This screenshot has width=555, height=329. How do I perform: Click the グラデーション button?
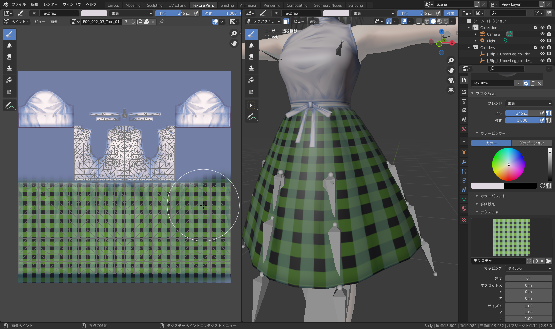coord(532,143)
